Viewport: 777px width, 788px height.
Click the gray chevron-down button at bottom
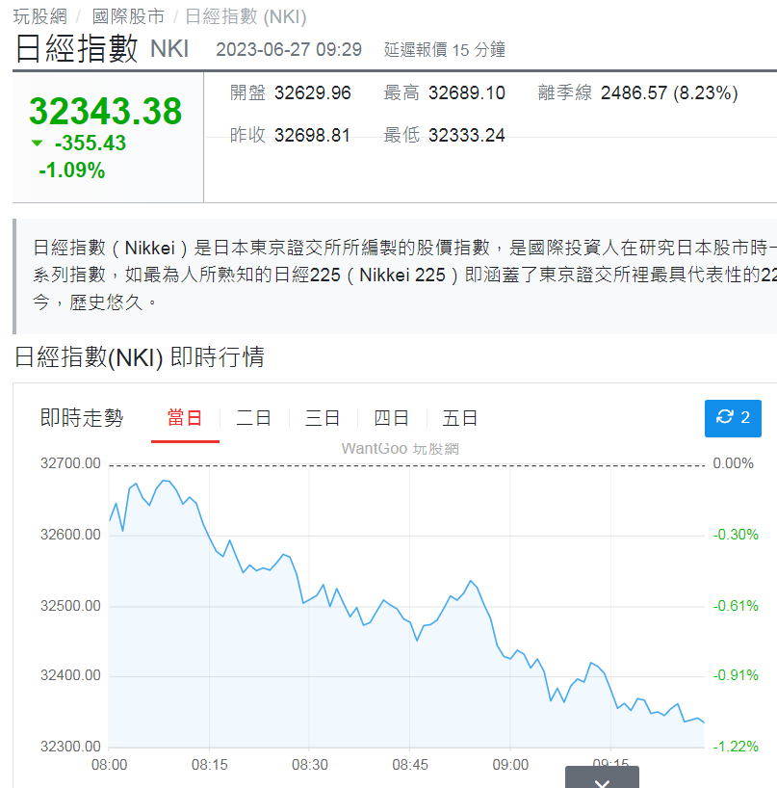602,778
